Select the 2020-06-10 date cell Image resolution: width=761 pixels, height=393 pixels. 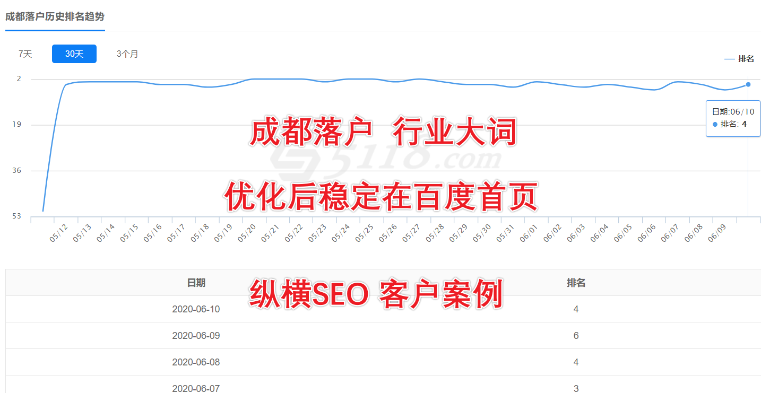(x=196, y=309)
